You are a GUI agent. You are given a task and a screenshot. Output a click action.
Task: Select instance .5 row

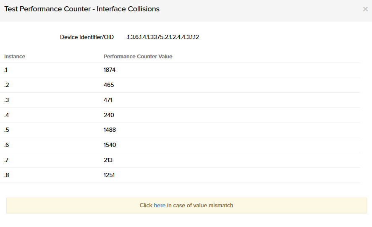6,130
